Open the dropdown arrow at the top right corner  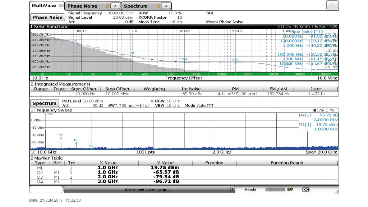tap(332, 5)
